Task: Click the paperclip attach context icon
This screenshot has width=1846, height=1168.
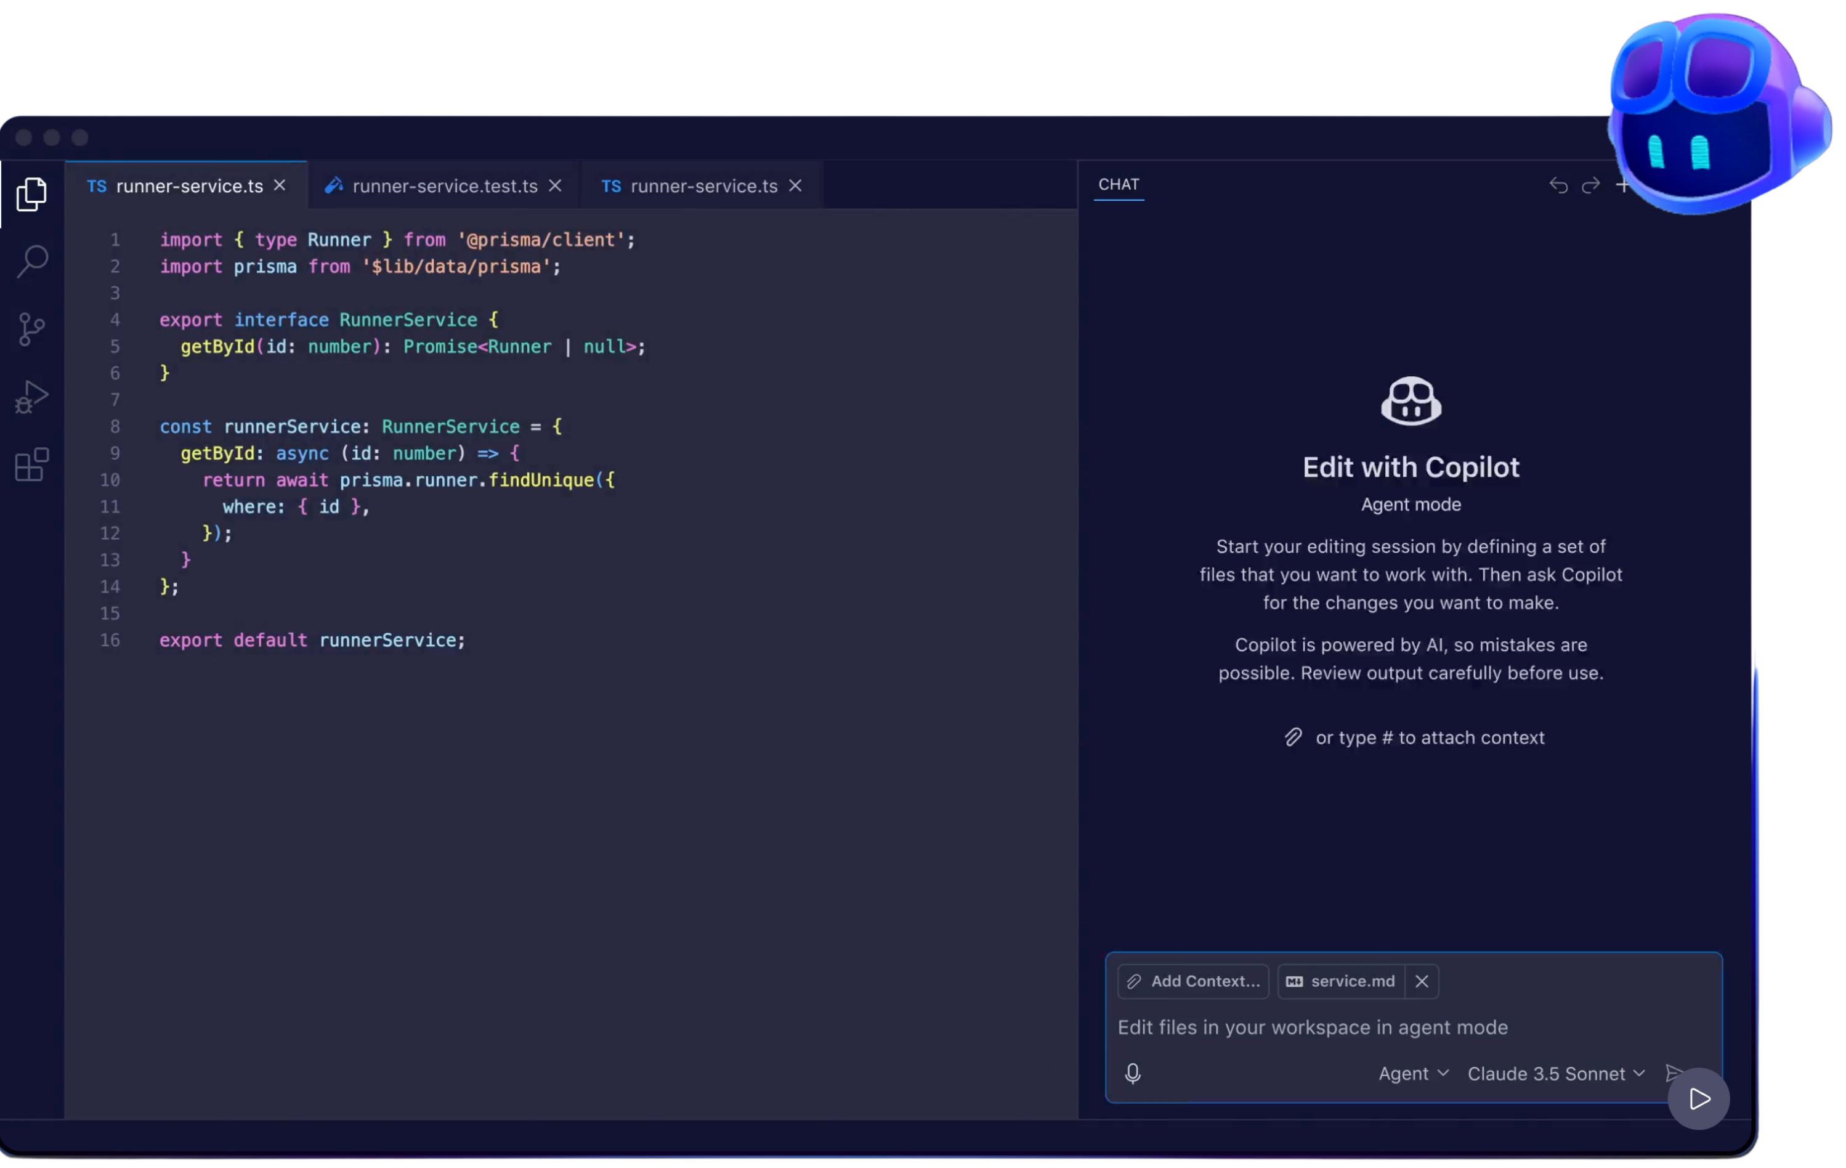Action: (x=1293, y=737)
